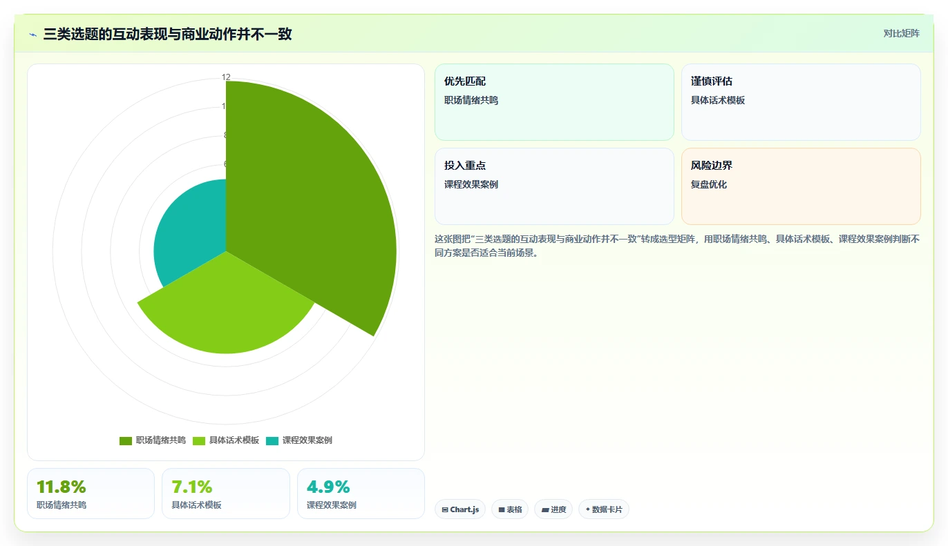The width and height of the screenshot is (948, 546).
Task: Select the 表格 tag chip
Action: pyautogui.click(x=510, y=509)
